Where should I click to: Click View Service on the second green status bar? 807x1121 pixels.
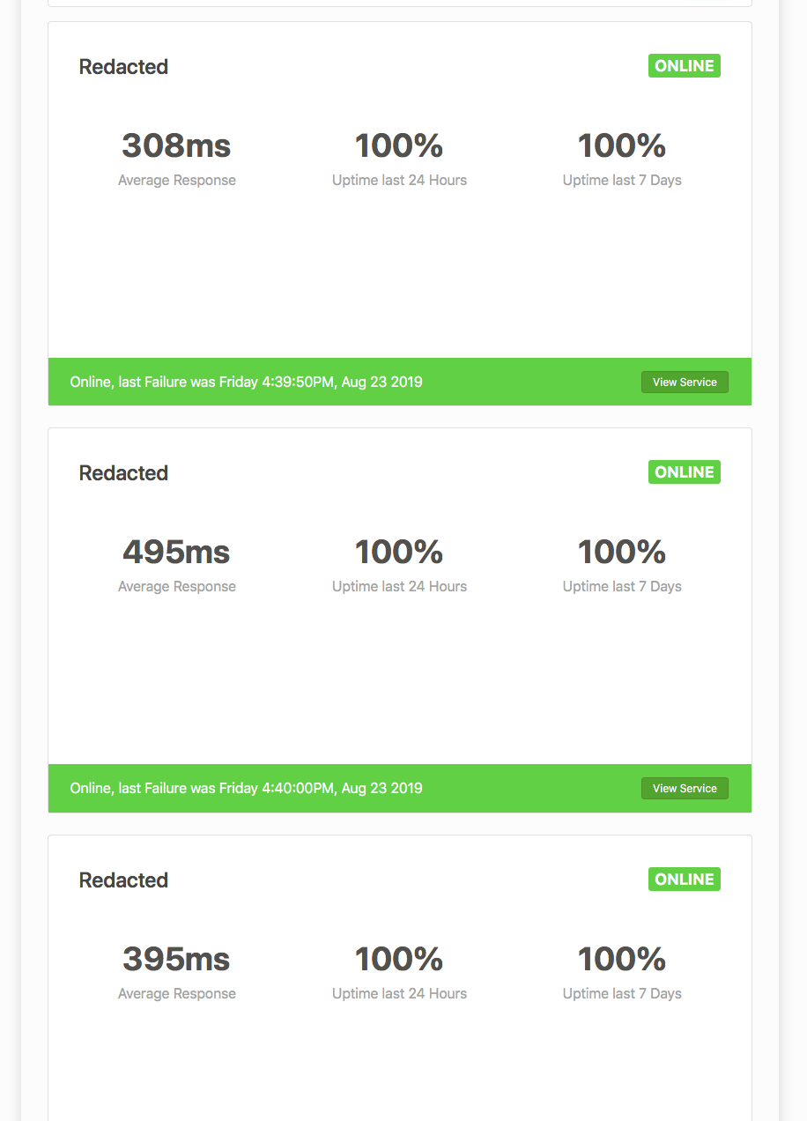[x=685, y=788]
